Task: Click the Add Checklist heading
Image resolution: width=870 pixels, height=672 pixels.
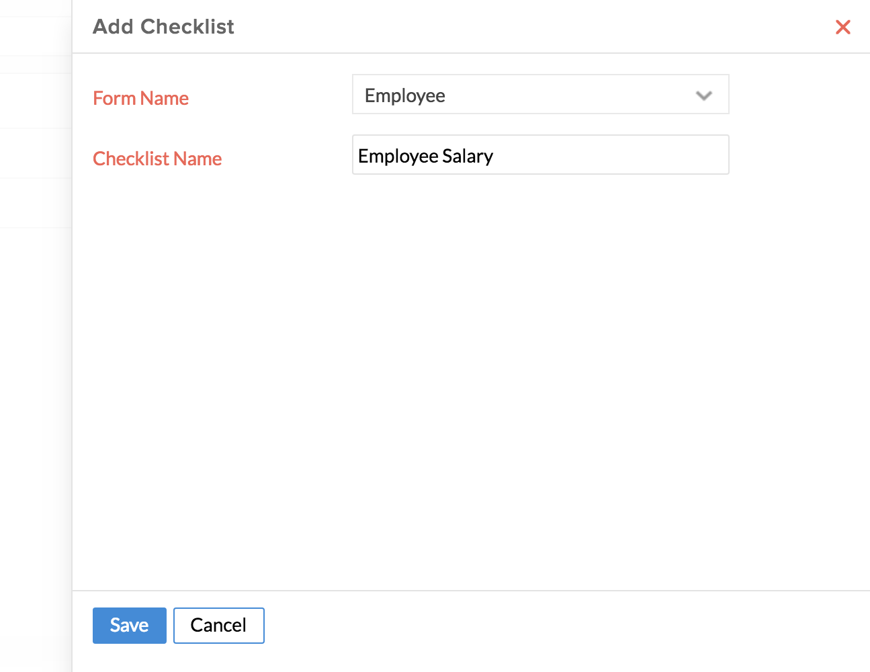Action: tap(163, 27)
